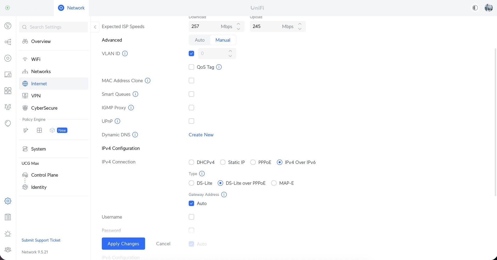The width and height of the screenshot is (497, 260).
Task: Open the Admins people icon in left rail
Action: (8, 250)
